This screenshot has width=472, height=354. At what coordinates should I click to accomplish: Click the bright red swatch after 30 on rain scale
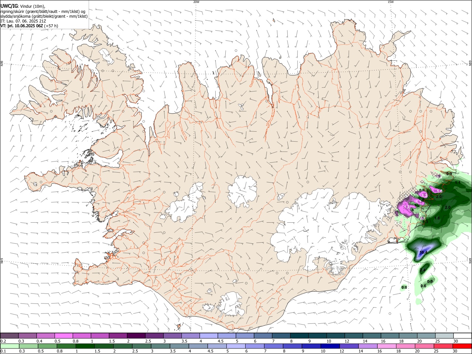[x=462, y=346]
